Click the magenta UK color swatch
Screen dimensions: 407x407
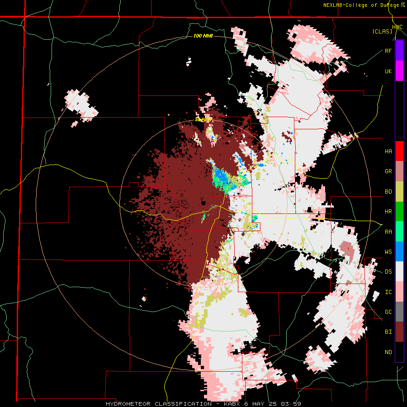click(399, 71)
